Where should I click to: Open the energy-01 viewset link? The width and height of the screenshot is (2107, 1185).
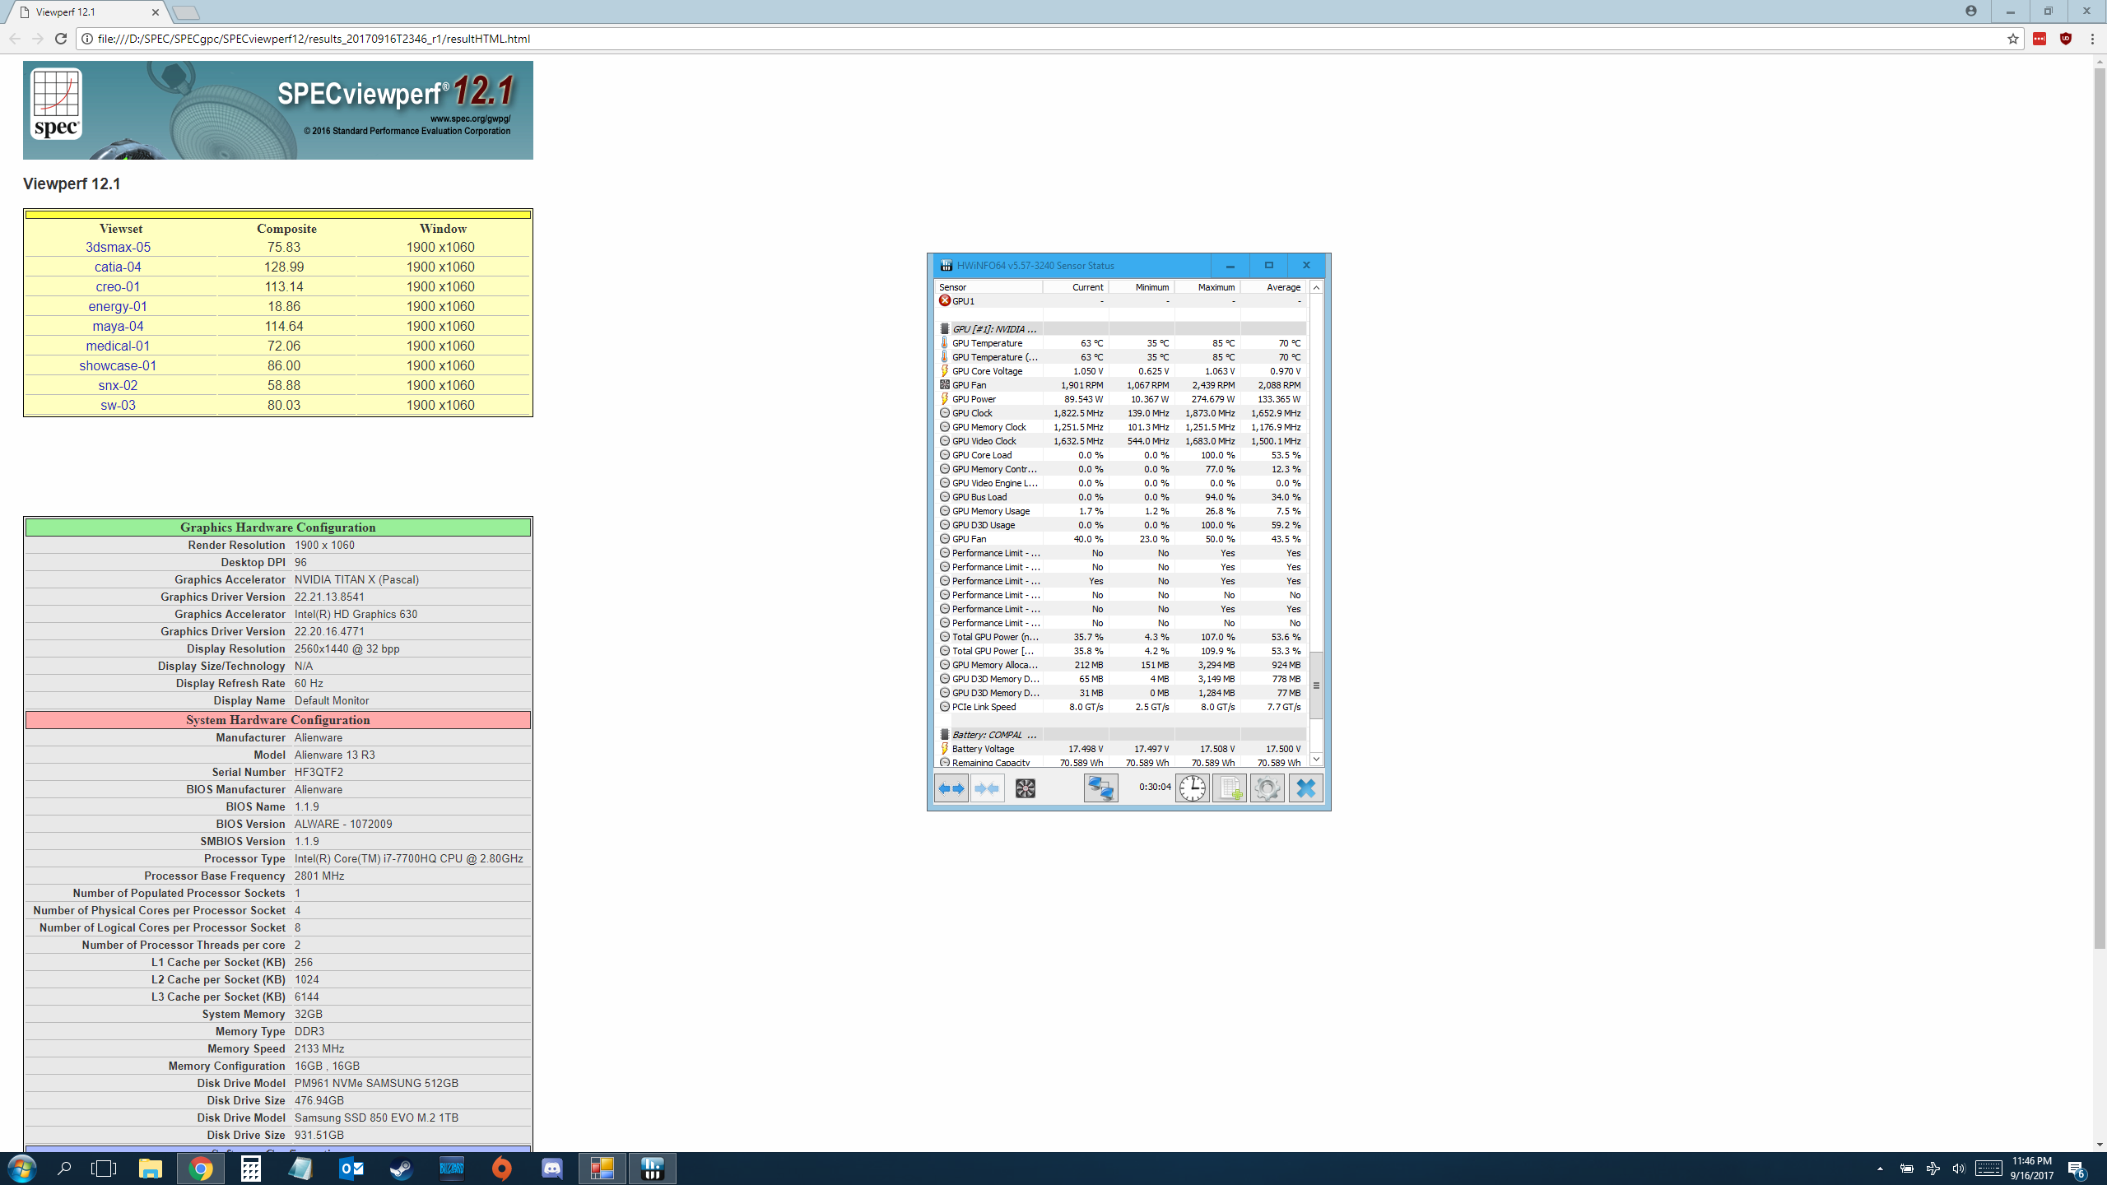[x=118, y=307]
